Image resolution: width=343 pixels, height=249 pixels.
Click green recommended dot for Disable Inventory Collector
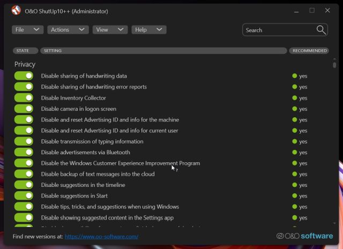[x=294, y=97]
